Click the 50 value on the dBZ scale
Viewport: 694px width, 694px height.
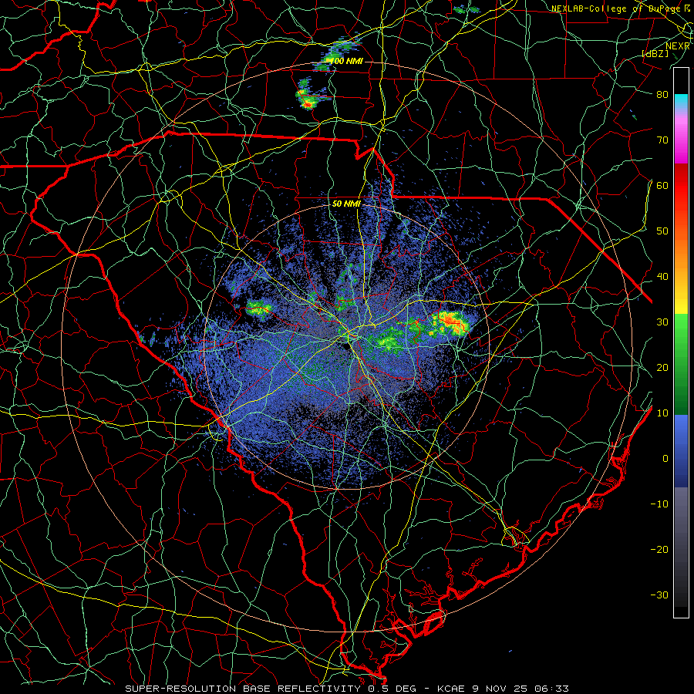tap(662, 231)
